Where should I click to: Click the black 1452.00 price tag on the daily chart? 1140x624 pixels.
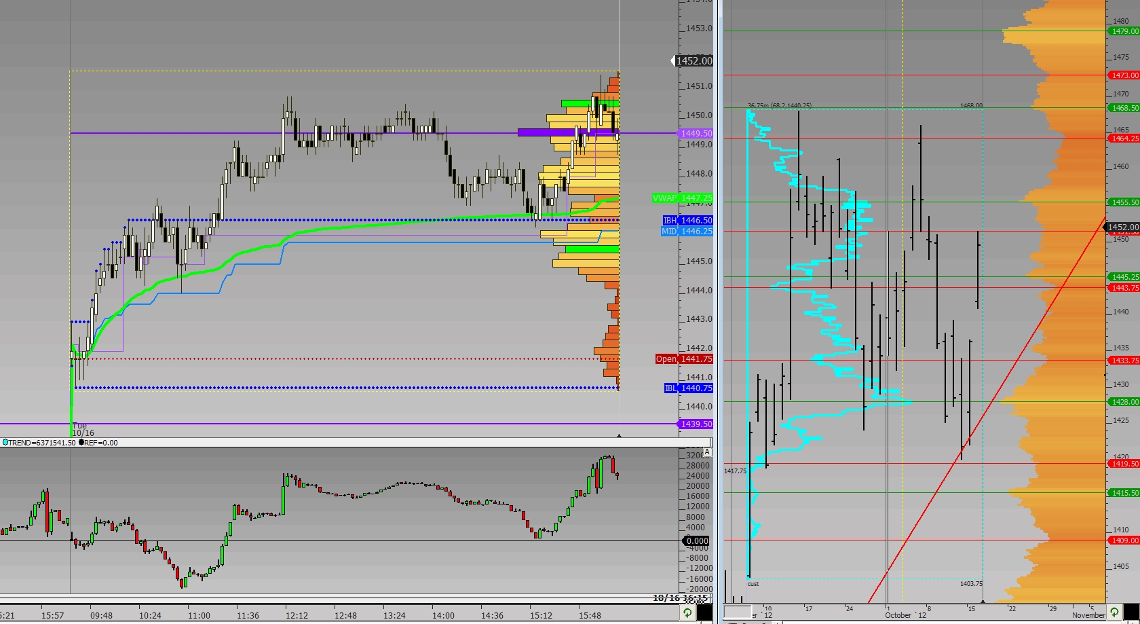click(1122, 227)
